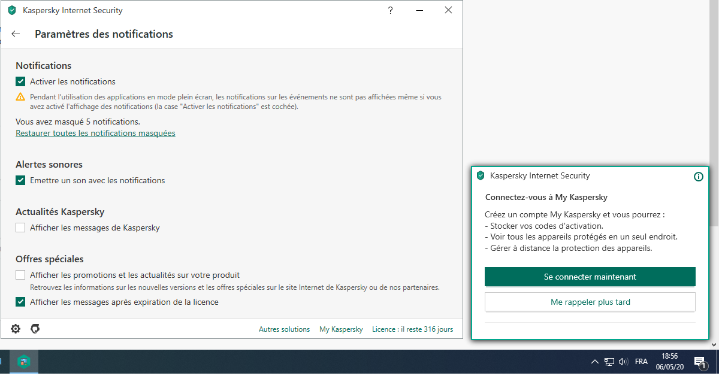719x388 pixels.
Task: Click the Alertes sonores section heading
Action: [49, 164]
